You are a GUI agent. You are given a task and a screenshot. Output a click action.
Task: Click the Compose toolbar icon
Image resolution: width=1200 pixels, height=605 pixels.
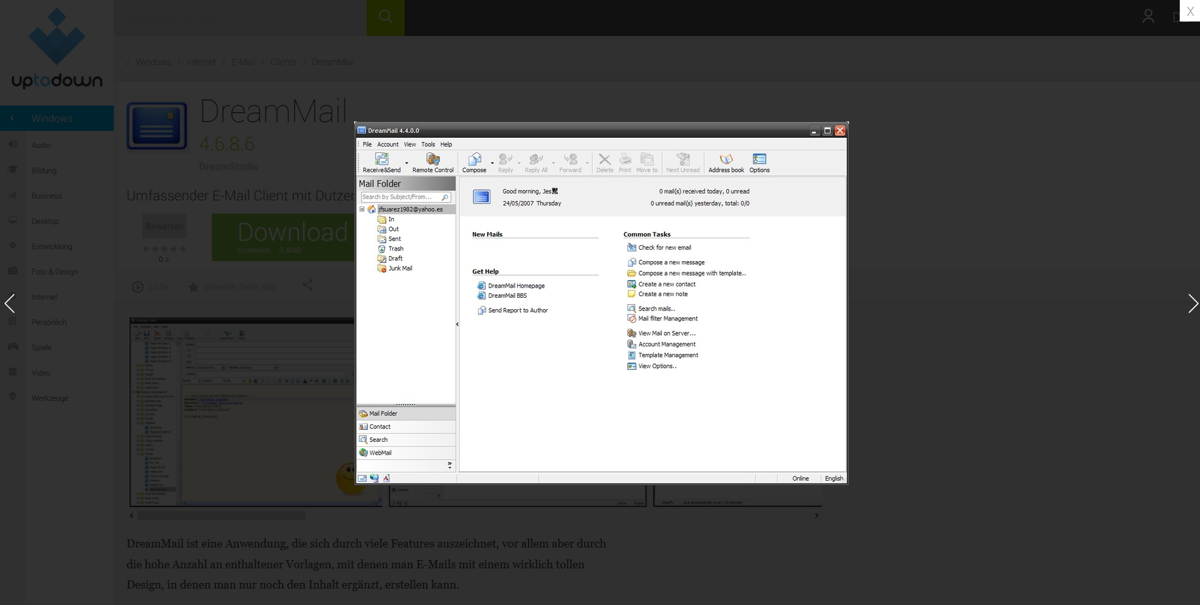point(474,162)
